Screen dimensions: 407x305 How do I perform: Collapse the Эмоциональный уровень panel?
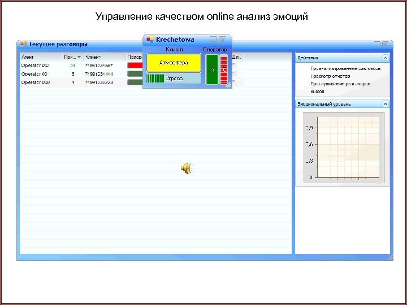[x=386, y=104]
